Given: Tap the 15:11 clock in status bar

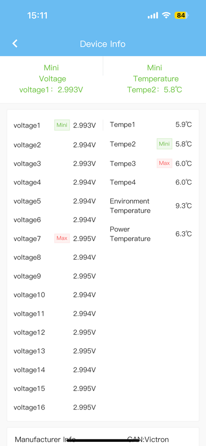Looking at the screenshot, I should pyautogui.click(x=37, y=15).
